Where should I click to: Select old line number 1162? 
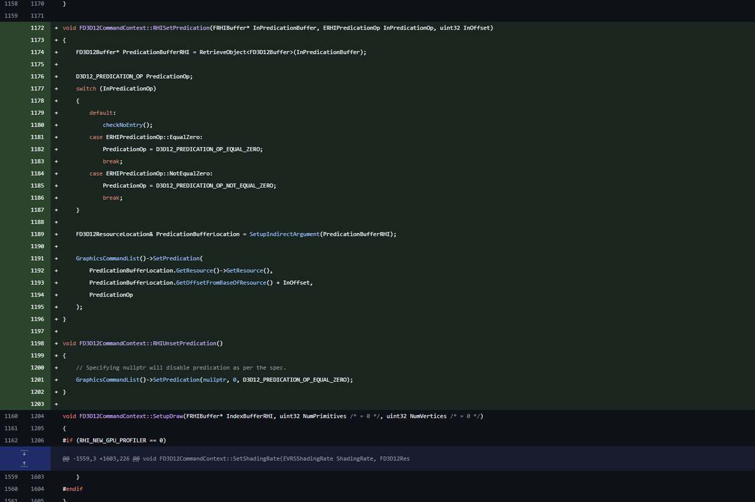click(11, 440)
